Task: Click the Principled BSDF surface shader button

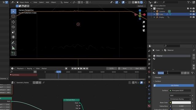Action: point(180,90)
